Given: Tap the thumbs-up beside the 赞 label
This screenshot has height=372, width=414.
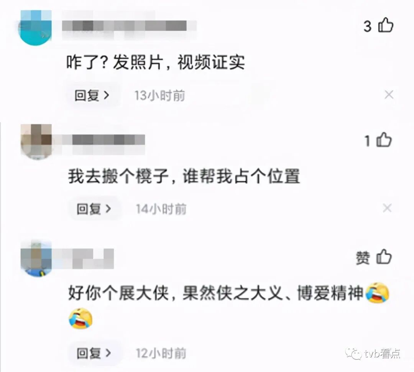Looking at the screenshot, I should 384,257.
